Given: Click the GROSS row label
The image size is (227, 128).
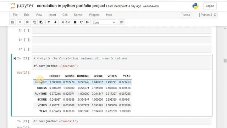Looking at the screenshot, I should click(x=42, y=88).
